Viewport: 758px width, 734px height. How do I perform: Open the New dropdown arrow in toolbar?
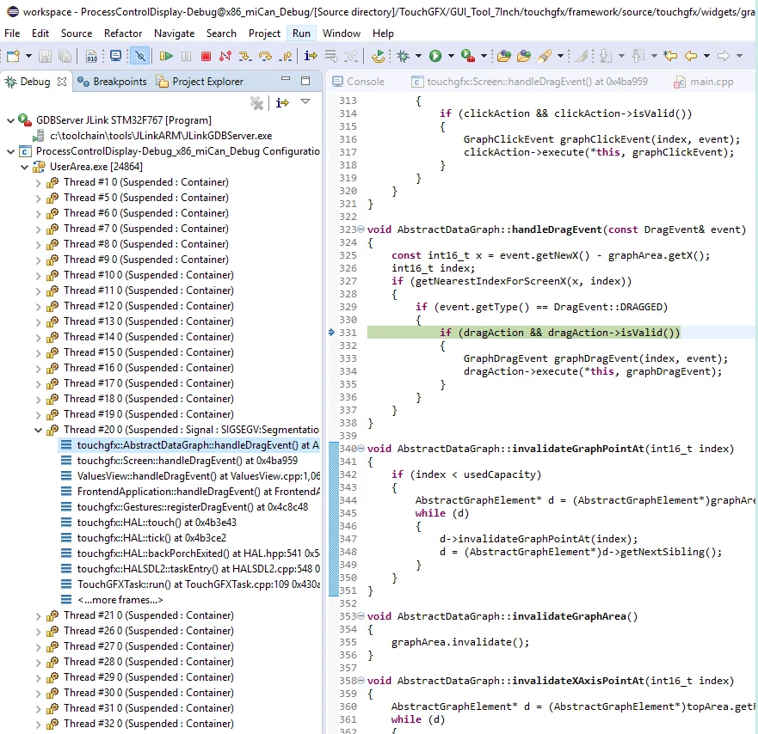click(x=28, y=56)
